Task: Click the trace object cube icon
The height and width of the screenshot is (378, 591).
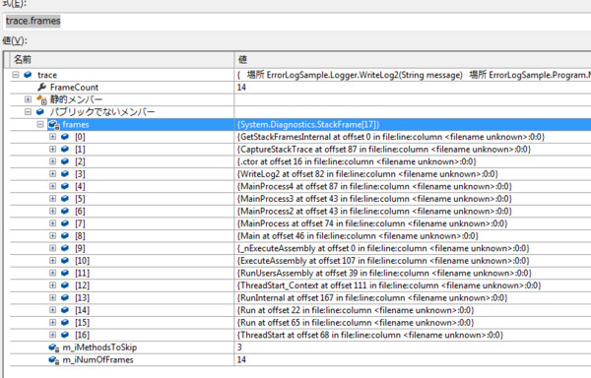Action: [x=28, y=75]
